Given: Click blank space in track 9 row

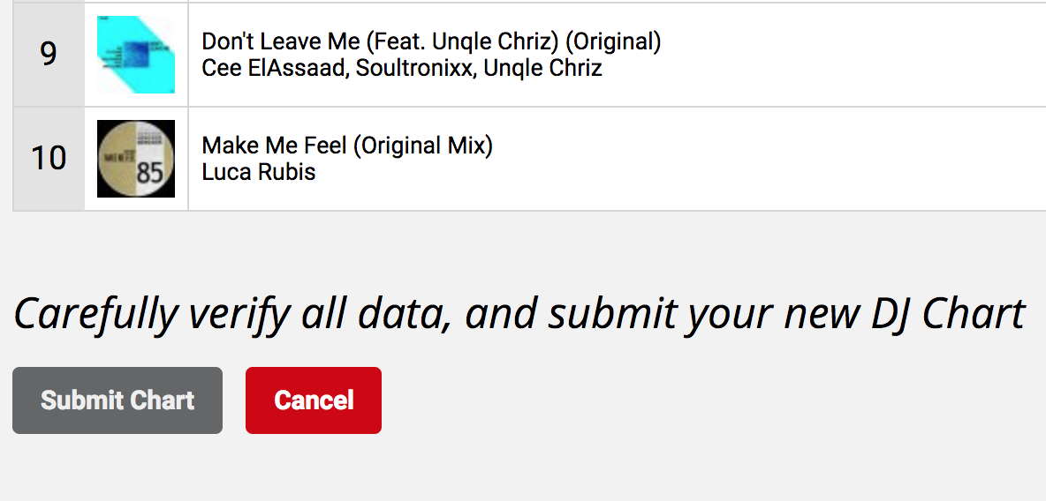Looking at the screenshot, I should click(x=839, y=55).
